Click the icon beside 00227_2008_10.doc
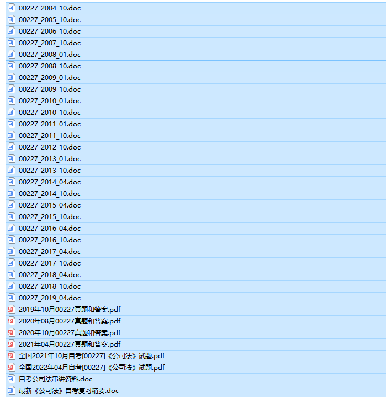The width and height of the screenshot is (386, 398). [x=11, y=66]
